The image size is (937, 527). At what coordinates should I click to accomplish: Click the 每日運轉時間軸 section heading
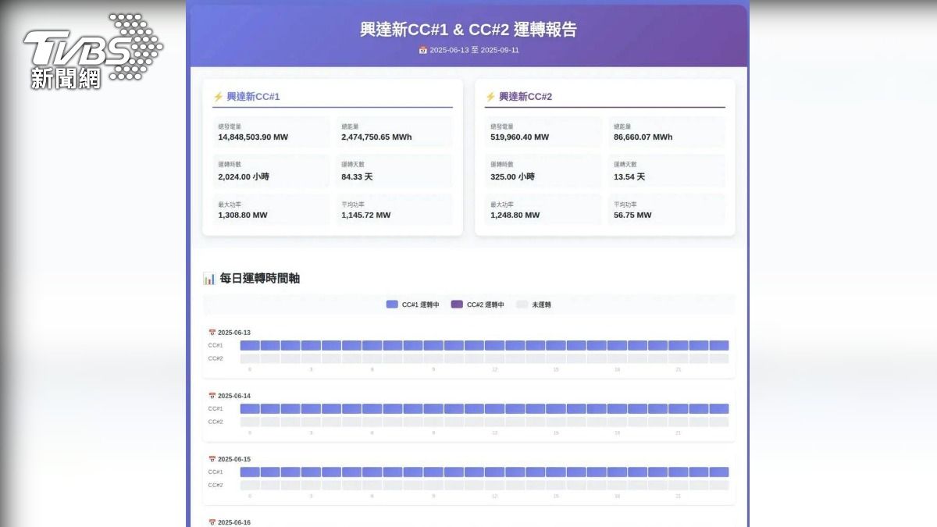[260, 278]
